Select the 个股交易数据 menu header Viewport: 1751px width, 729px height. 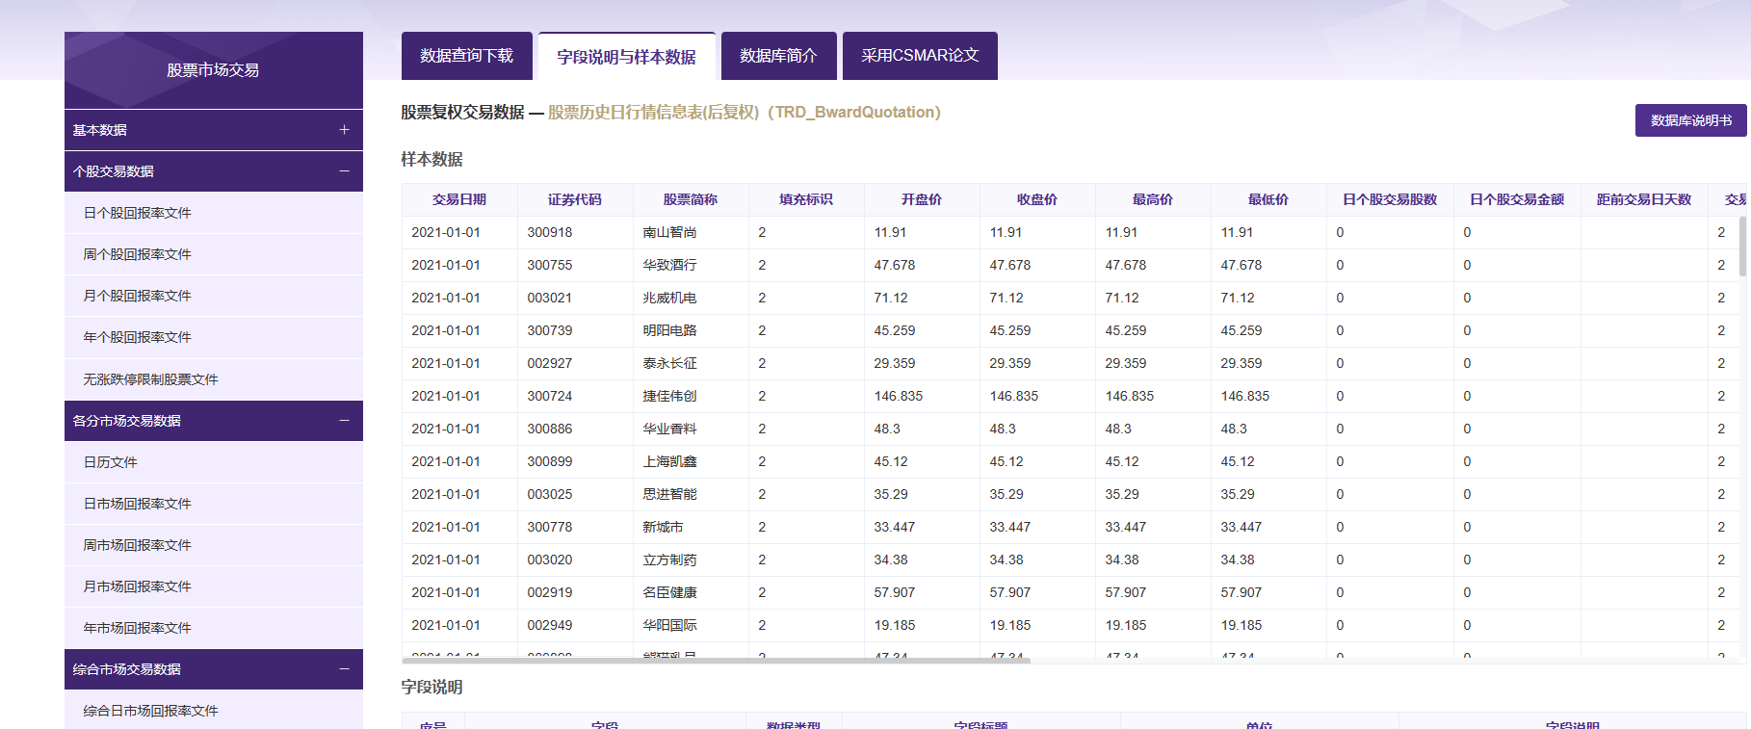(214, 171)
